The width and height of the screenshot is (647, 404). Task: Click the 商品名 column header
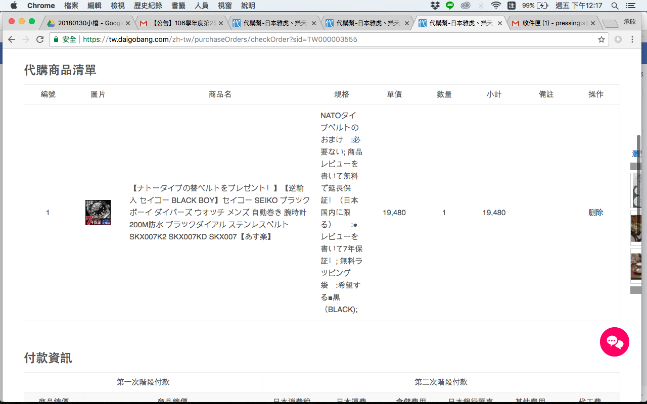[220, 94]
